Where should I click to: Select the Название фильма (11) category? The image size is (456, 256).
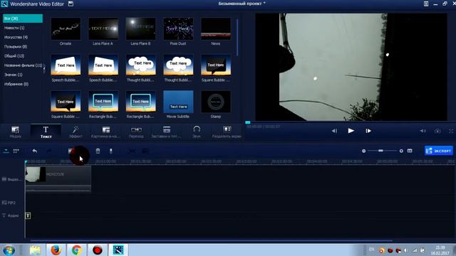point(23,65)
